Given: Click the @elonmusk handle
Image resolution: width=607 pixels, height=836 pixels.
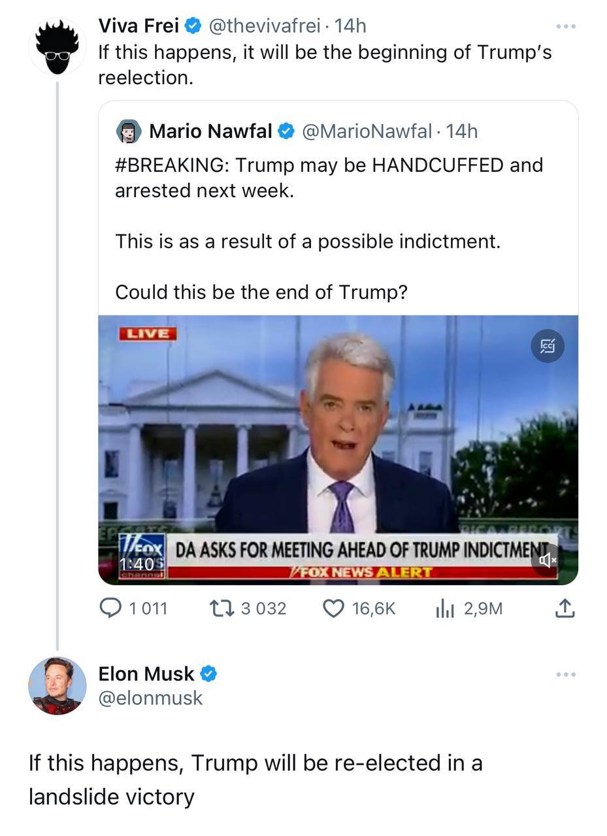Looking at the screenshot, I should (x=150, y=698).
